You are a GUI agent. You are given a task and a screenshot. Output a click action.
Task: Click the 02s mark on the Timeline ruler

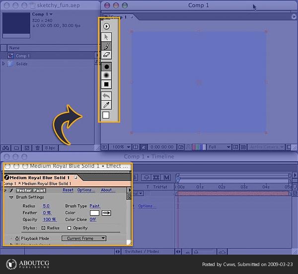click(222, 187)
